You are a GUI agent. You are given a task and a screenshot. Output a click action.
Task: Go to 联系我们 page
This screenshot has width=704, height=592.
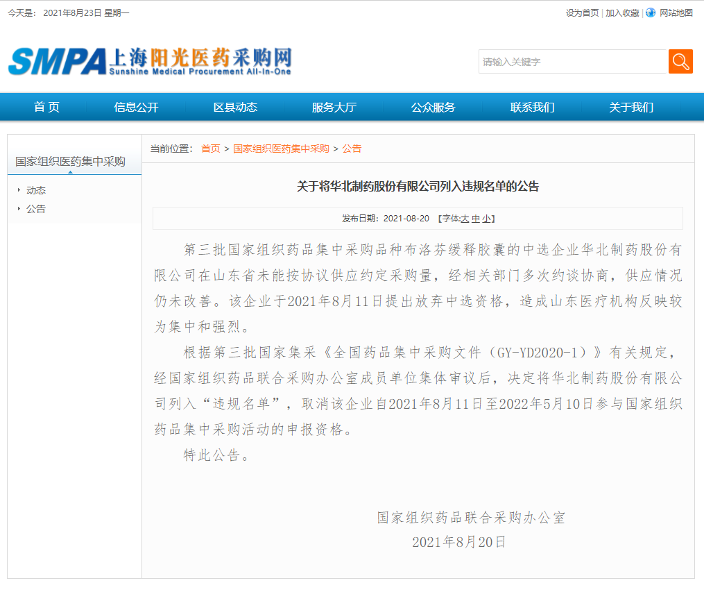coord(532,107)
